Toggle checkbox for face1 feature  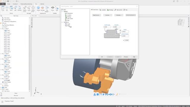click(x=4, y=30)
